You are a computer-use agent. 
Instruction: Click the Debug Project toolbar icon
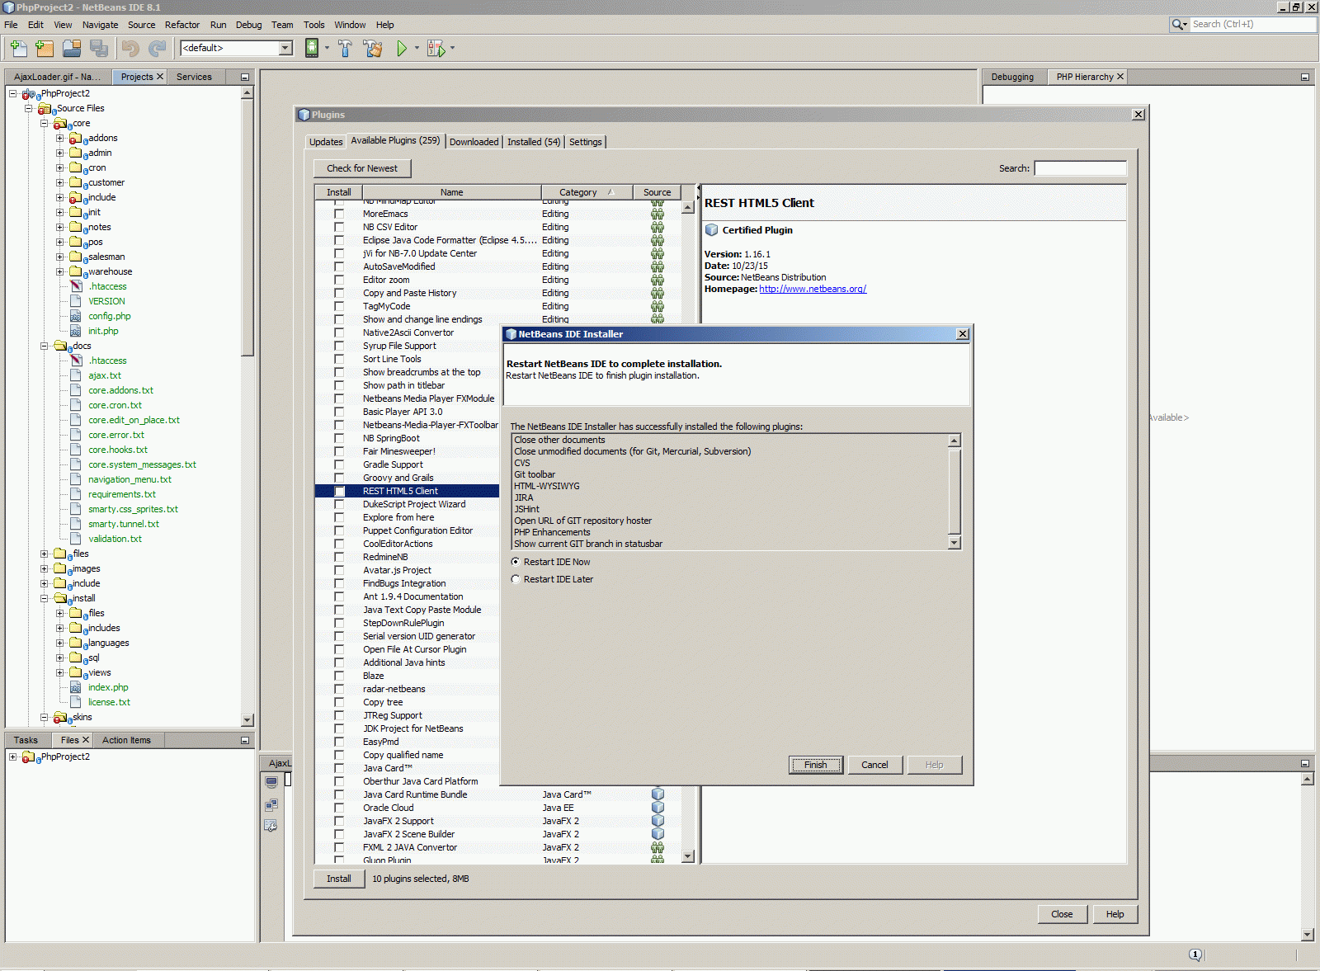[436, 49]
